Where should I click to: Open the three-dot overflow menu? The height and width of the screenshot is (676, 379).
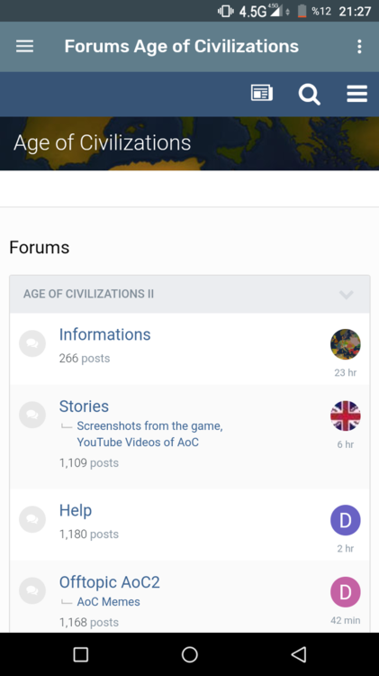click(x=359, y=46)
